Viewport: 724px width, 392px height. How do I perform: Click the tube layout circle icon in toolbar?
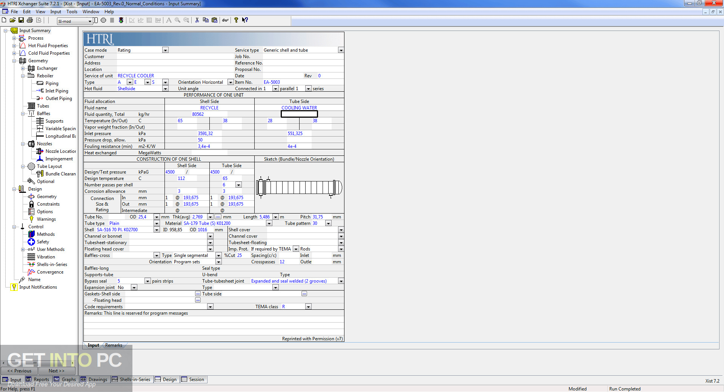point(103,20)
